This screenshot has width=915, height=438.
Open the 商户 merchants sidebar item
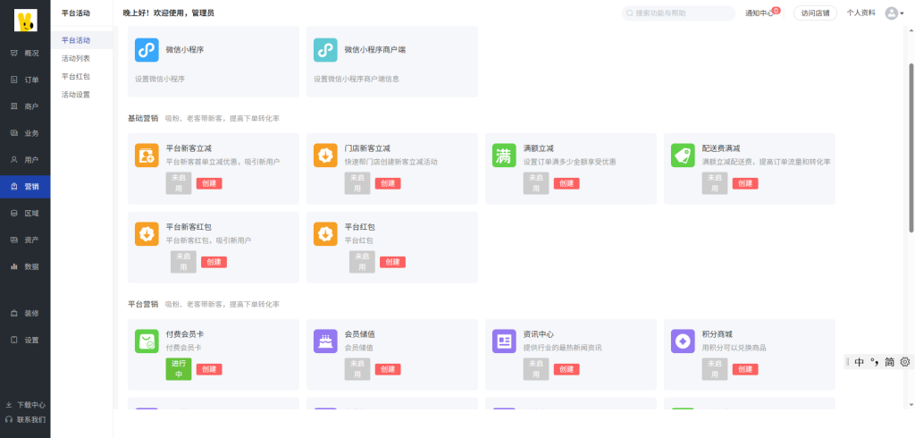(x=25, y=106)
